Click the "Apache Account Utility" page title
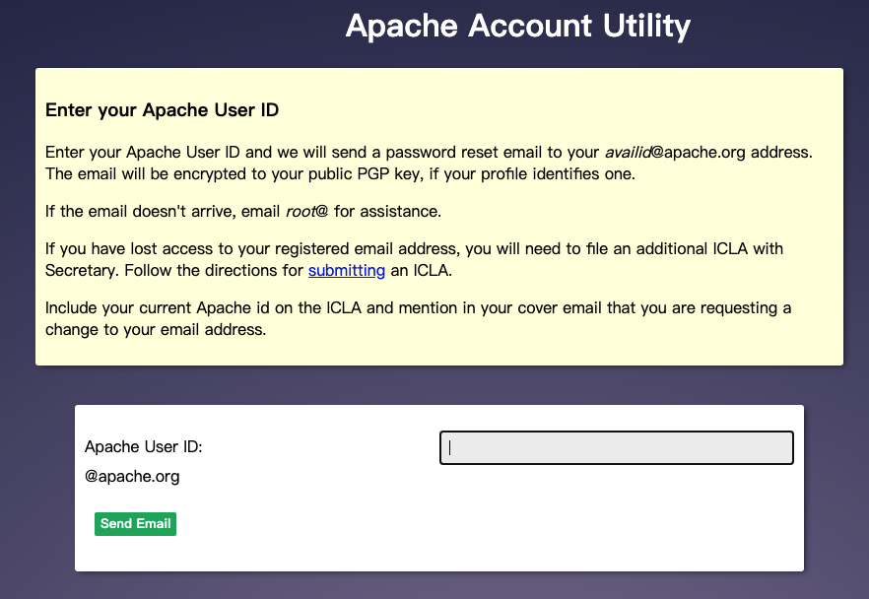 (517, 27)
